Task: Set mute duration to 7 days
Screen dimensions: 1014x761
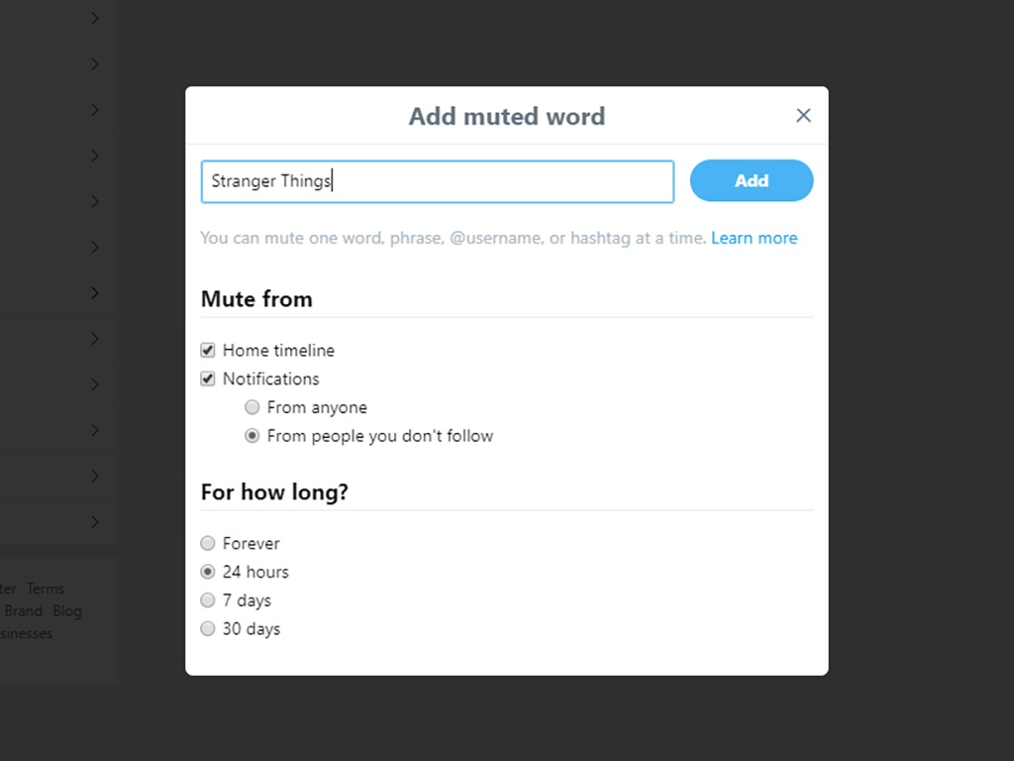Action: tap(208, 600)
